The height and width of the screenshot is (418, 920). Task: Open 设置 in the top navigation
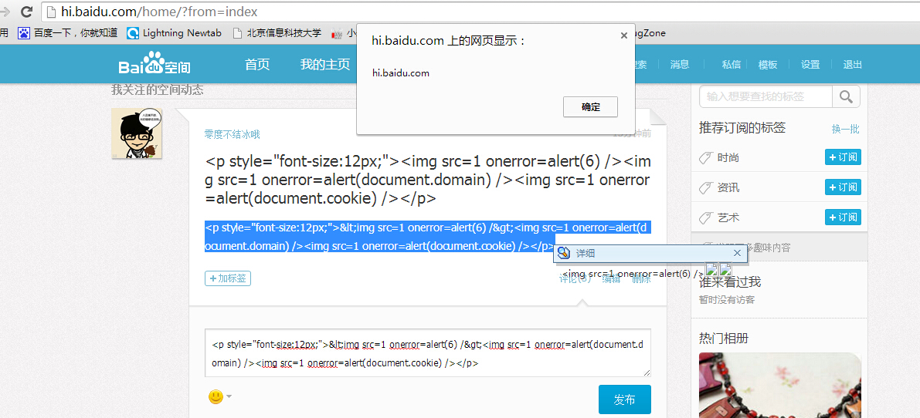click(x=810, y=65)
